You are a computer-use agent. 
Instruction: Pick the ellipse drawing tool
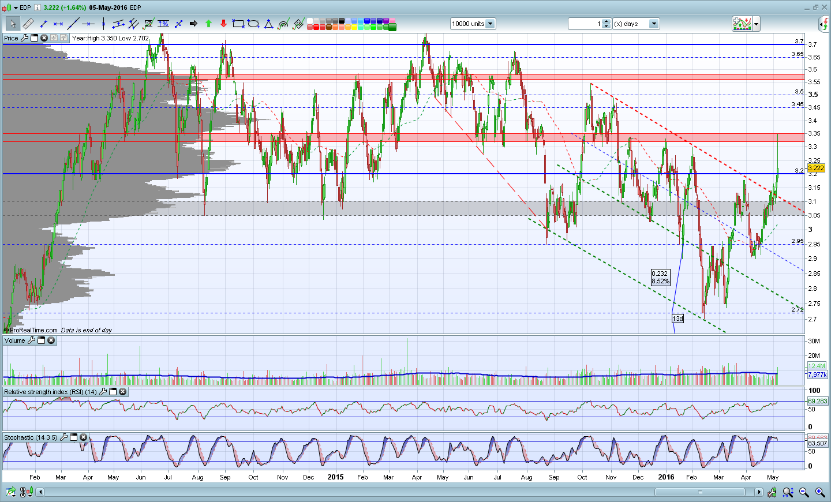coord(253,24)
